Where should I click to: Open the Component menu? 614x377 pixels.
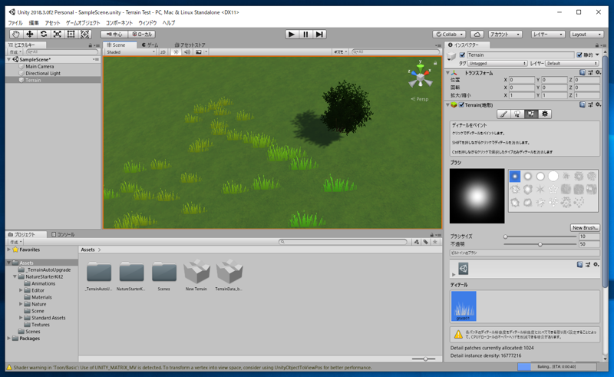[120, 23]
